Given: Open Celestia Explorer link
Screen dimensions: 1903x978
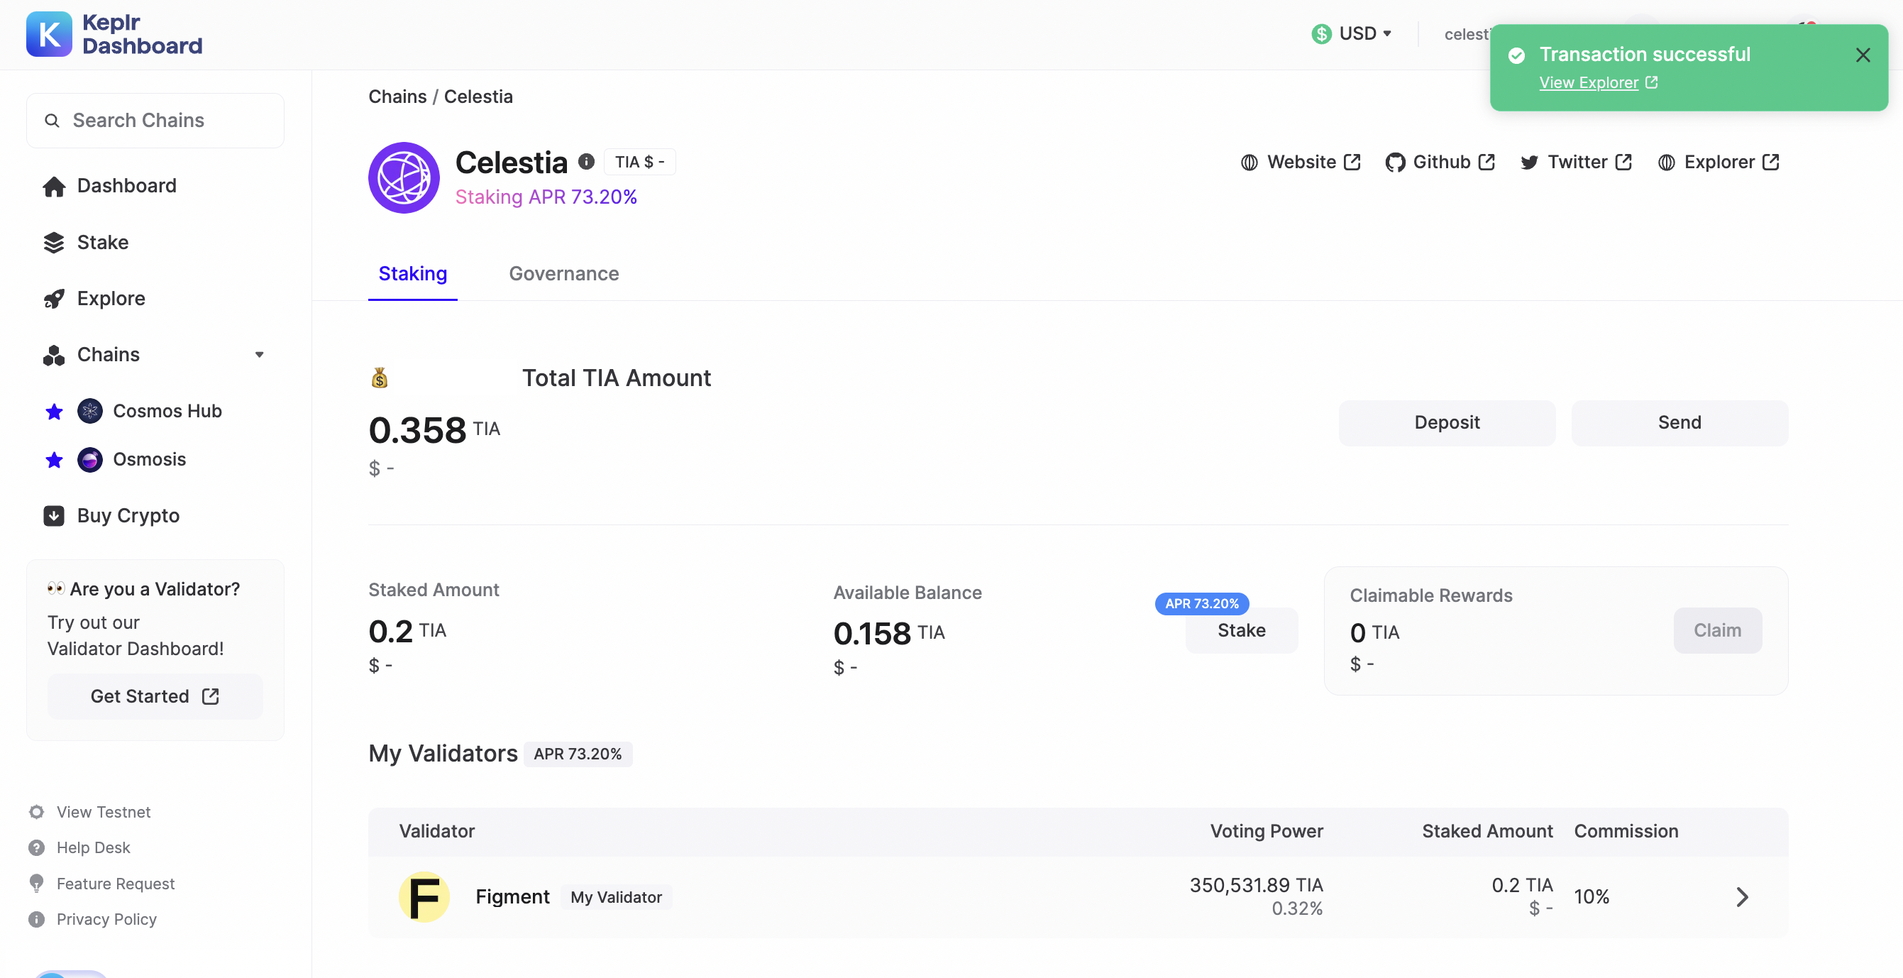Looking at the screenshot, I should (1719, 163).
